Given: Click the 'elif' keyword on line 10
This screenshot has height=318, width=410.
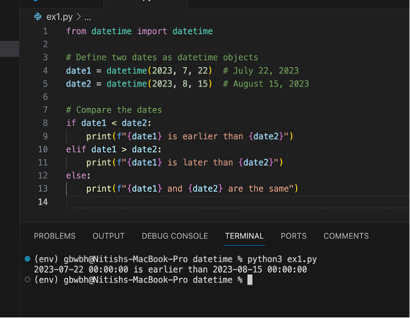Looking at the screenshot, I should 76,150.
